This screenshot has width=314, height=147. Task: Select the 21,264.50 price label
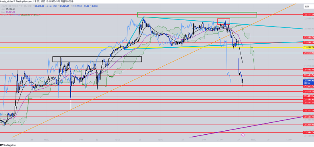pyautogui.click(x=308, y=125)
